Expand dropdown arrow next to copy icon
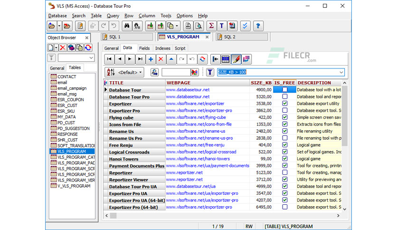Image resolution: width=397 pixels, height=230 pixels. [177, 26]
